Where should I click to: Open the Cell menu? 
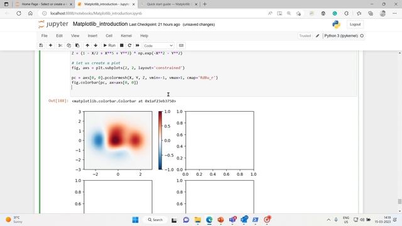(x=109, y=36)
